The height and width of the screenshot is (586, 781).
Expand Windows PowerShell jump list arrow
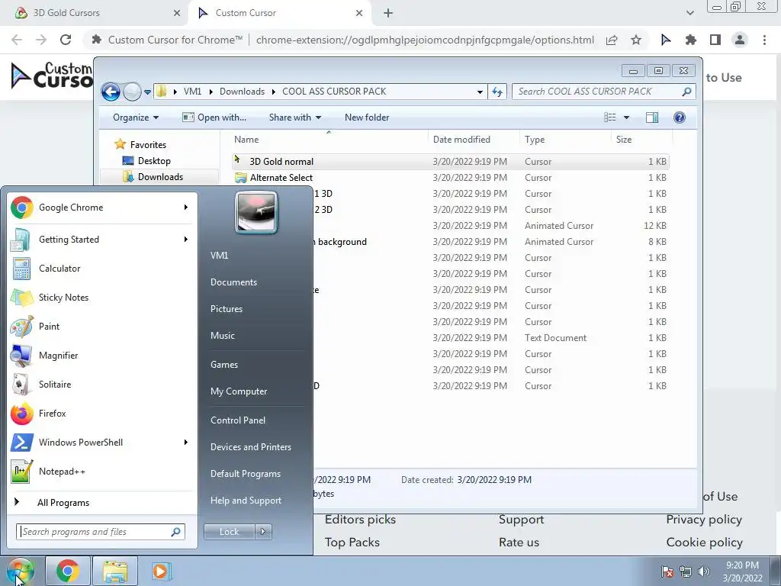tap(186, 443)
